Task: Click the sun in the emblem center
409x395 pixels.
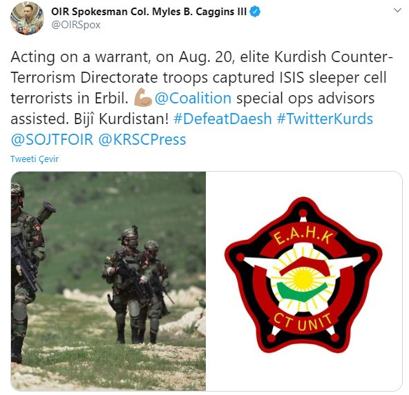Action: [x=303, y=281]
